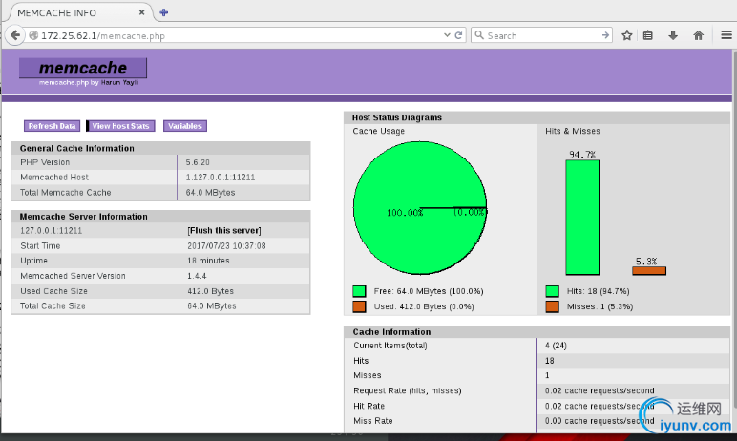Click into the Search box
The image size is (737, 441).
click(543, 35)
